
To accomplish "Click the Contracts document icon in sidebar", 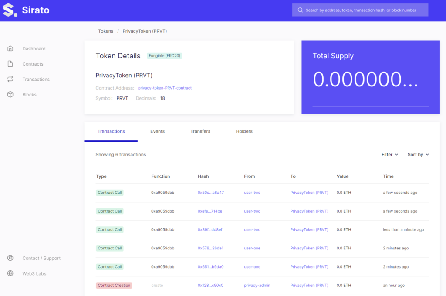I will point(10,64).
